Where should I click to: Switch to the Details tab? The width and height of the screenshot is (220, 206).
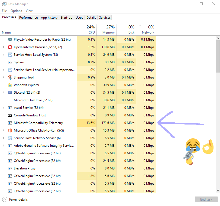click(91, 18)
